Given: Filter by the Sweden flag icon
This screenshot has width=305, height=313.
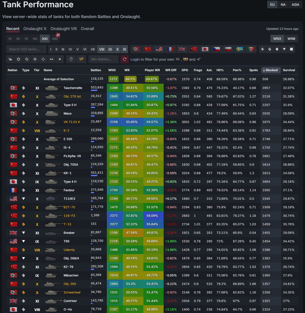Looking at the screenshot, I should [x=239, y=49].
